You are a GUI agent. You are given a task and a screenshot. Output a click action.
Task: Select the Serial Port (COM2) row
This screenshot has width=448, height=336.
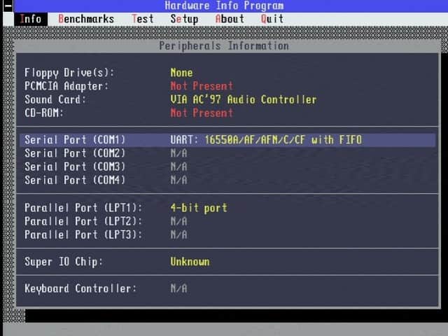click(227, 153)
